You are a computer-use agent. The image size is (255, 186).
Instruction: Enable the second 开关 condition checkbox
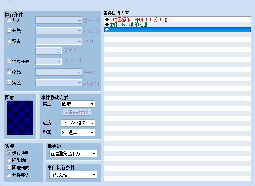pyautogui.click(x=9, y=30)
